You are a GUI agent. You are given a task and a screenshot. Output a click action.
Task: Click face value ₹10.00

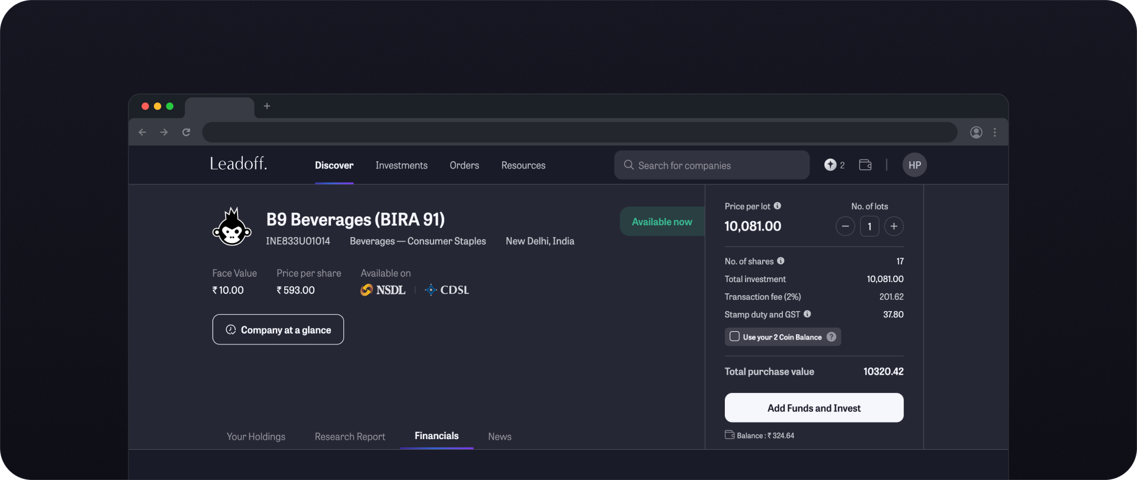[x=228, y=290]
